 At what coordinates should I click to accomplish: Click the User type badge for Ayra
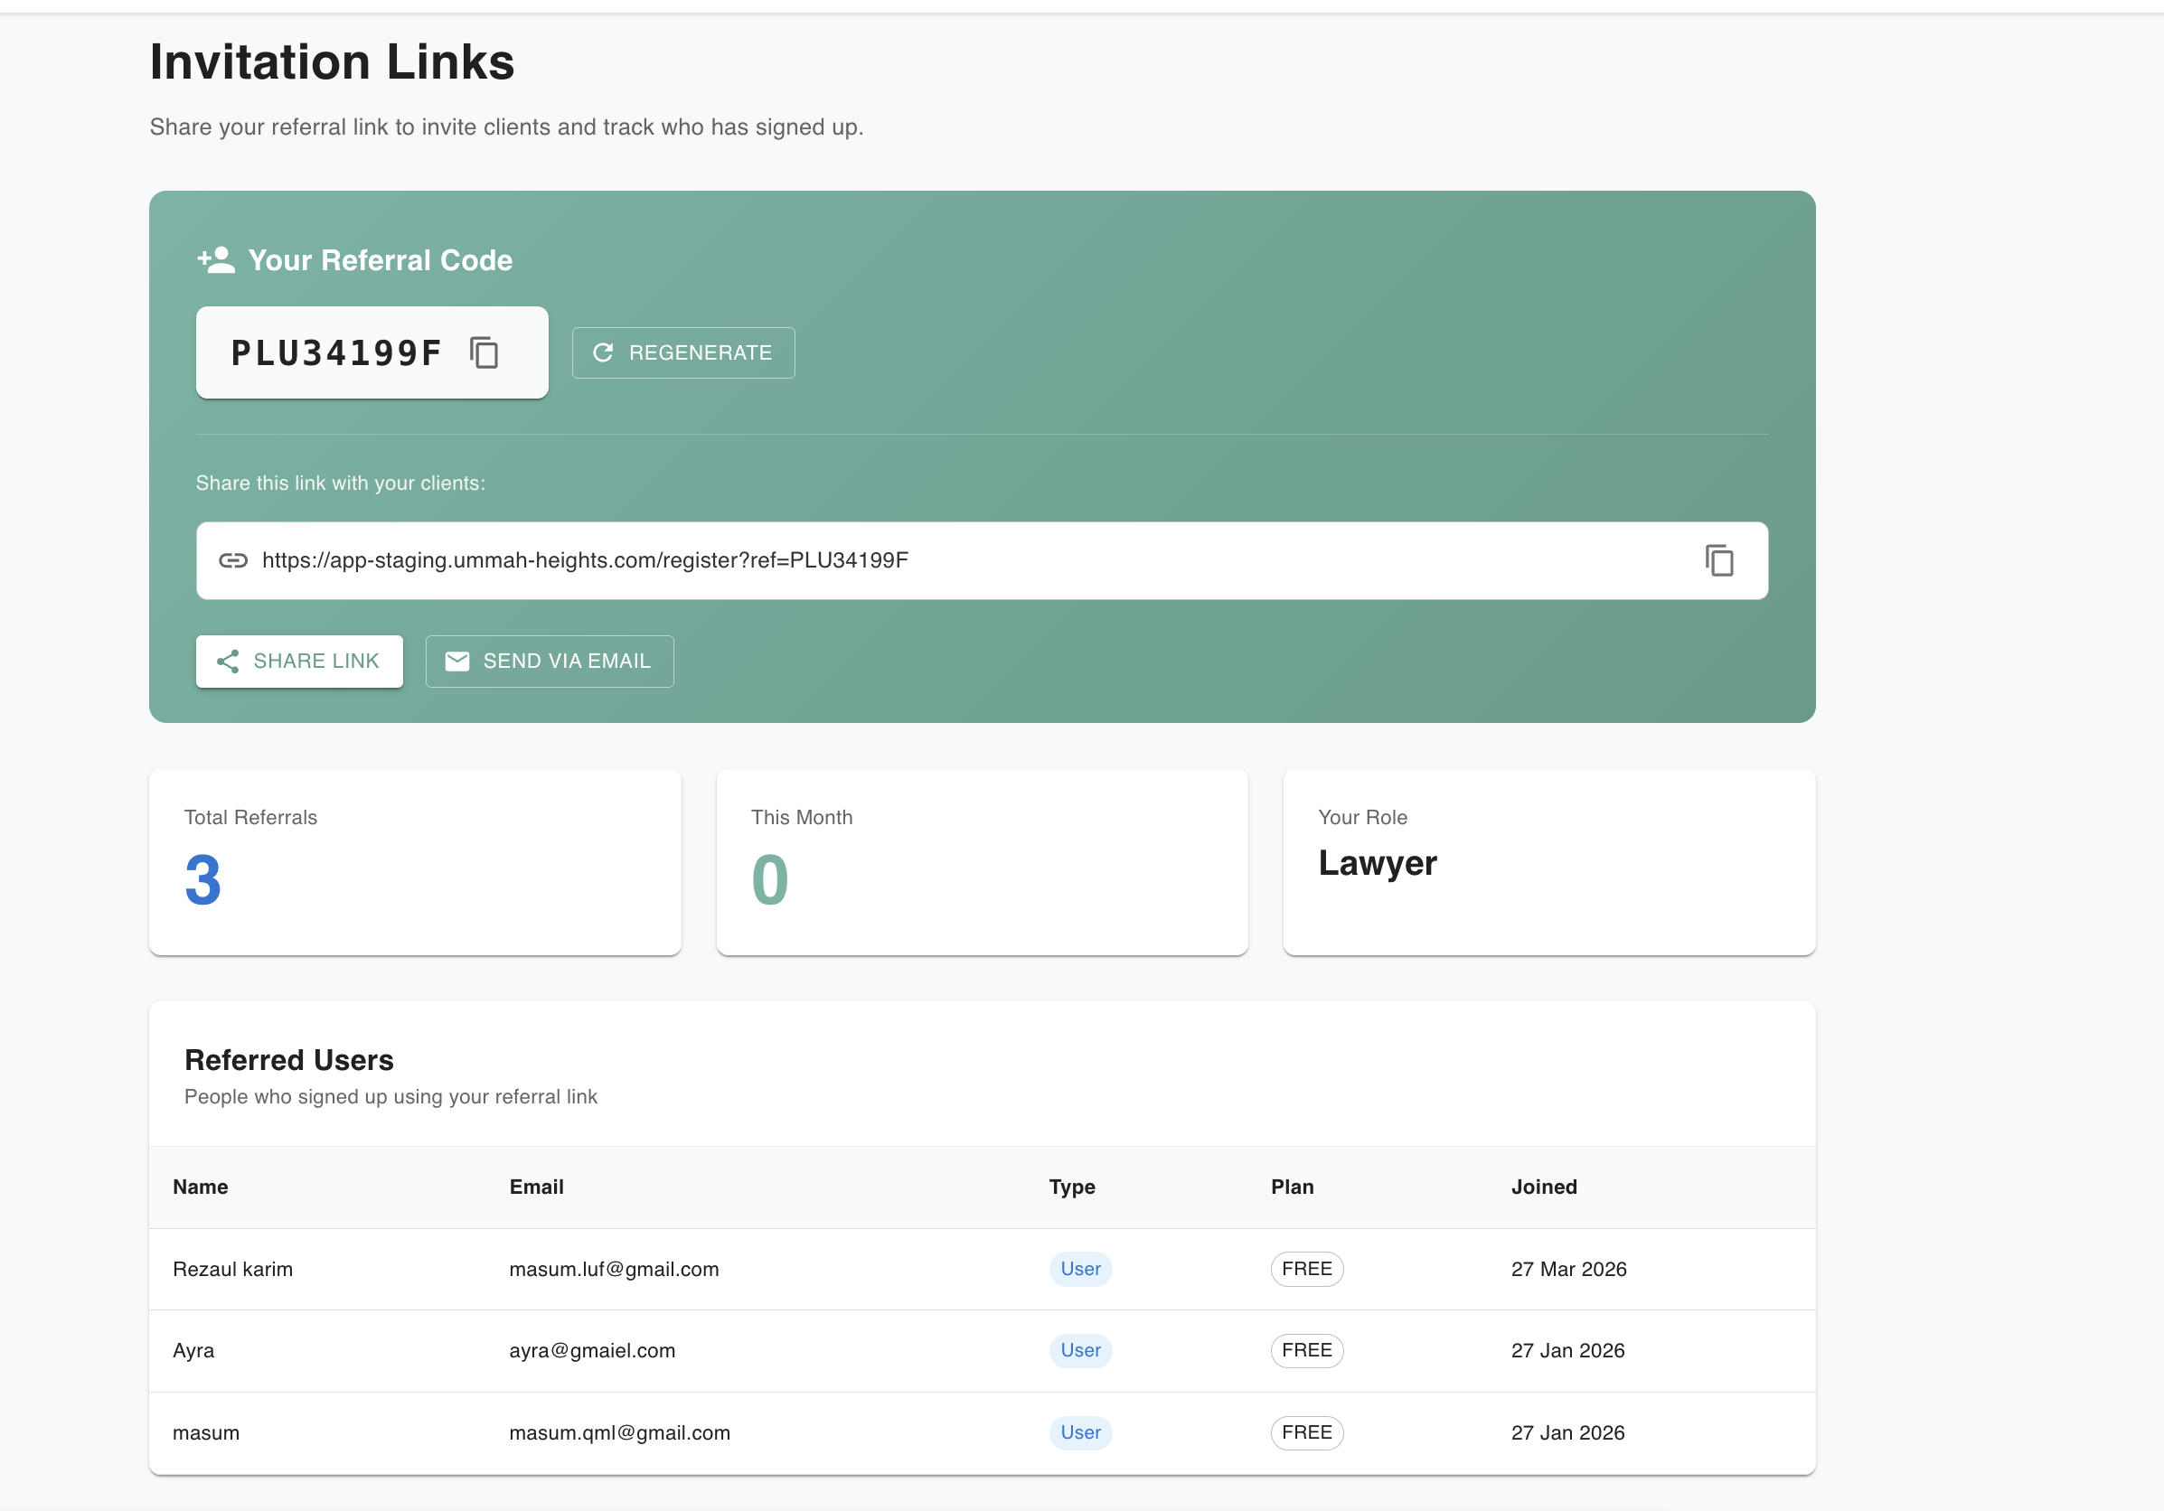point(1080,1350)
